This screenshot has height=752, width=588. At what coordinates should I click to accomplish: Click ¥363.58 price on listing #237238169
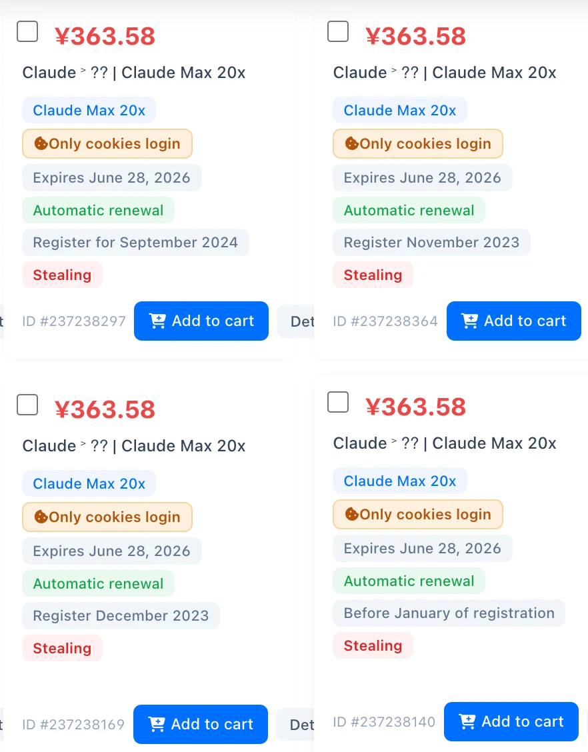105,409
